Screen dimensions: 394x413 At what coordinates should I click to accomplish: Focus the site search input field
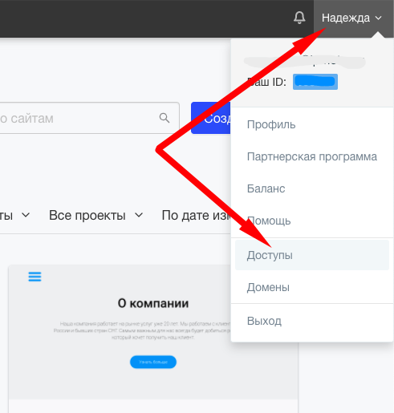click(x=89, y=118)
